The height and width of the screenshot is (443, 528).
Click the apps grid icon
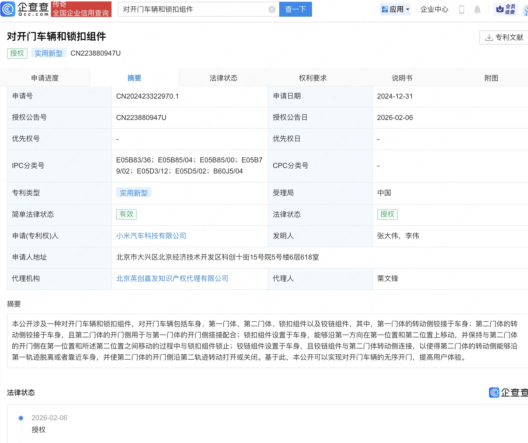(385, 9)
